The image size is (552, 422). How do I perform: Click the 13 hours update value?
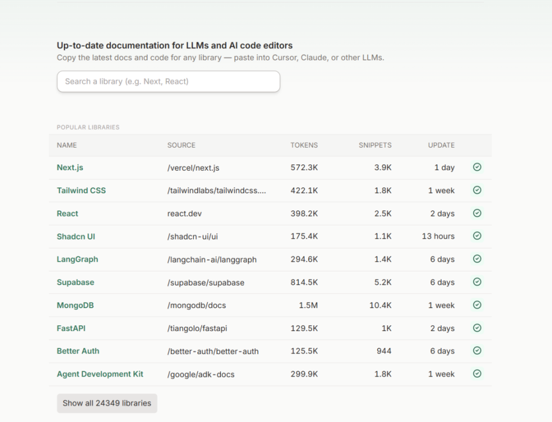point(438,236)
